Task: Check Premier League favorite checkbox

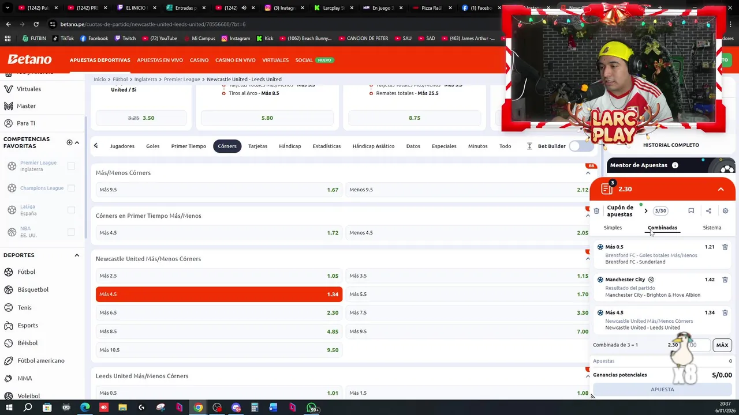Action: pyautogui.click(x=71, y=166)
